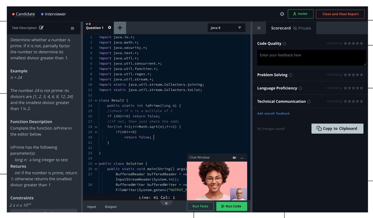Click the collapse chevron above the Input tab

(166, 203)
